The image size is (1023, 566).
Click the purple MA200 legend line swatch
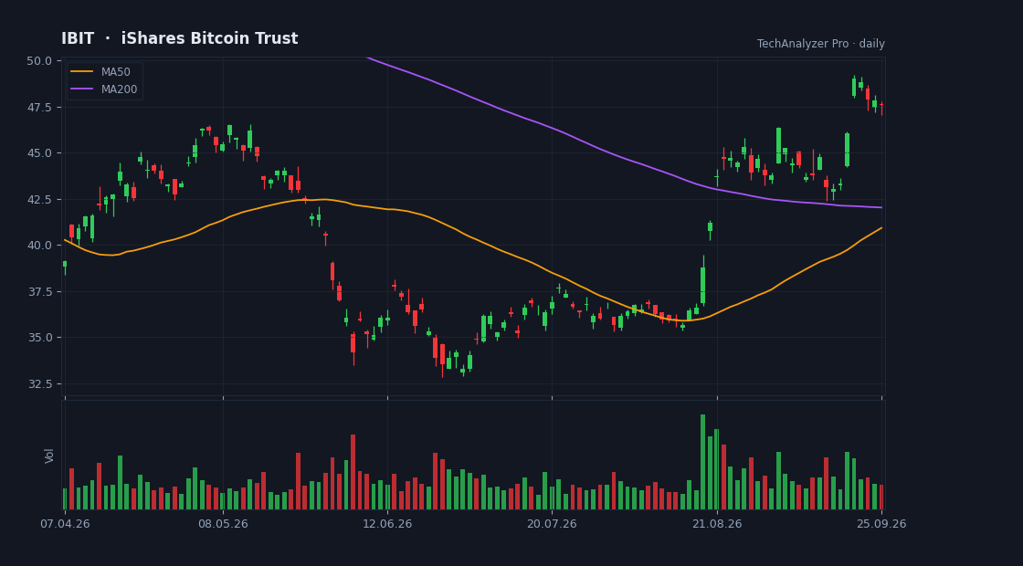[81, 89]
